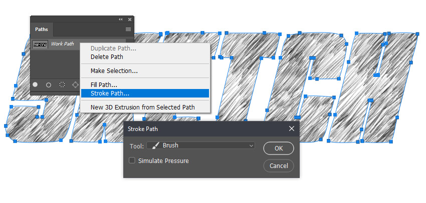Collapse the Paths panel with double arrows
The image size is (426, 203).
[x=121, y=19]
